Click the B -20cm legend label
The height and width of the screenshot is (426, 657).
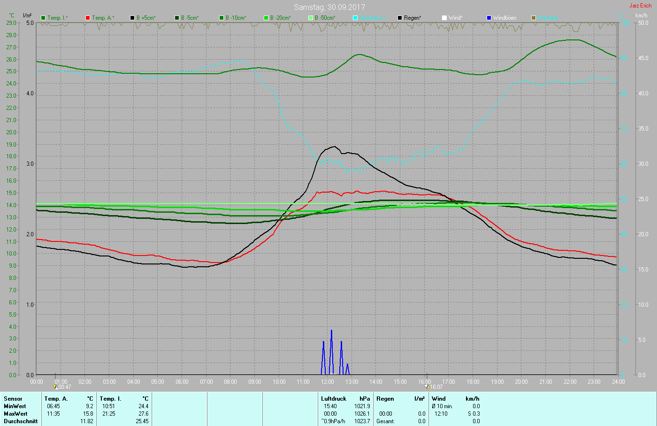[x=280, y=18]
